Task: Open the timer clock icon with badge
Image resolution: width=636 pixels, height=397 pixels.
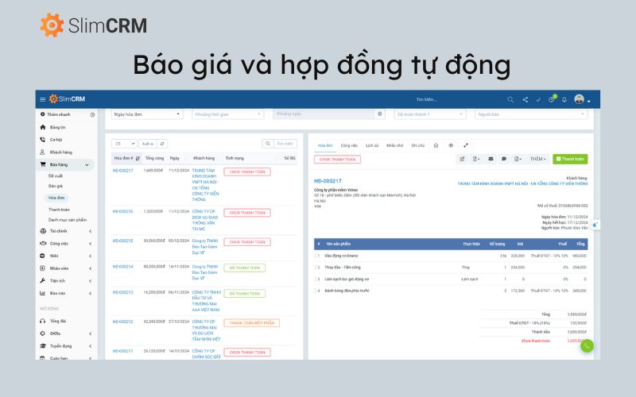Action: (552, 99)
